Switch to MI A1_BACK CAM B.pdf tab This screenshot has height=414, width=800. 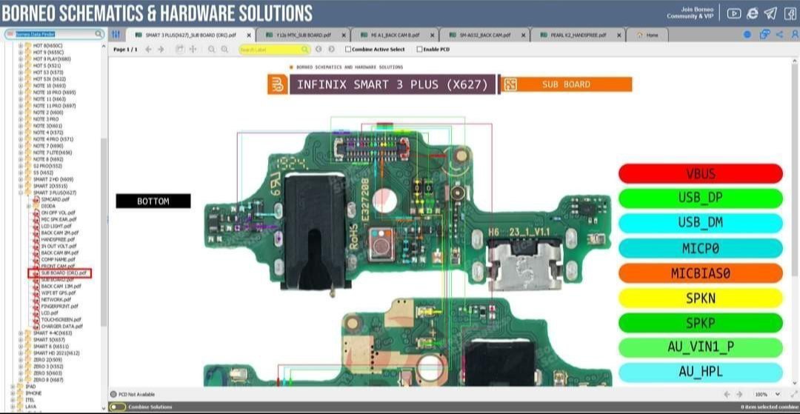394,36
